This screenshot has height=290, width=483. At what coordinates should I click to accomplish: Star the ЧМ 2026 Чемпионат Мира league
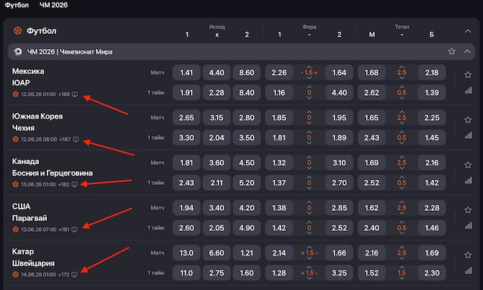pyautogui.click(x=451, y=51)
